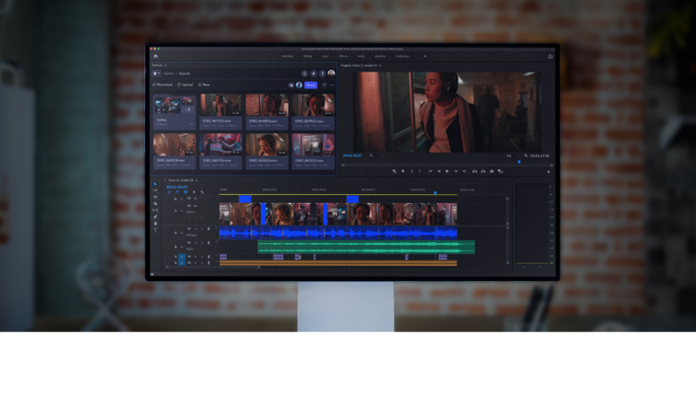Open the Exports breadcrumb in Frame.io panel

click(x=185, y=73)
